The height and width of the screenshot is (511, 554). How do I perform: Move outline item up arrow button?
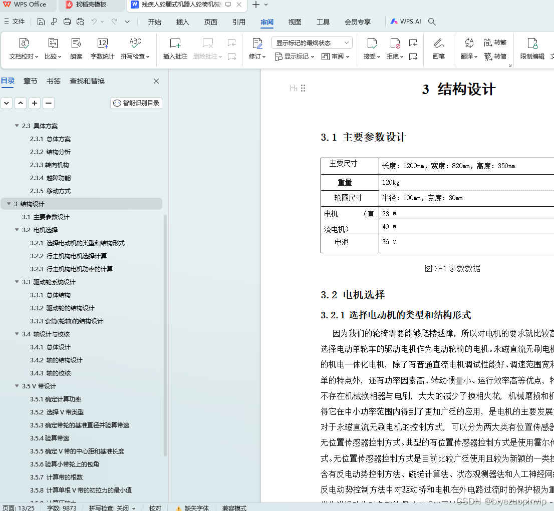coord(21,103)
